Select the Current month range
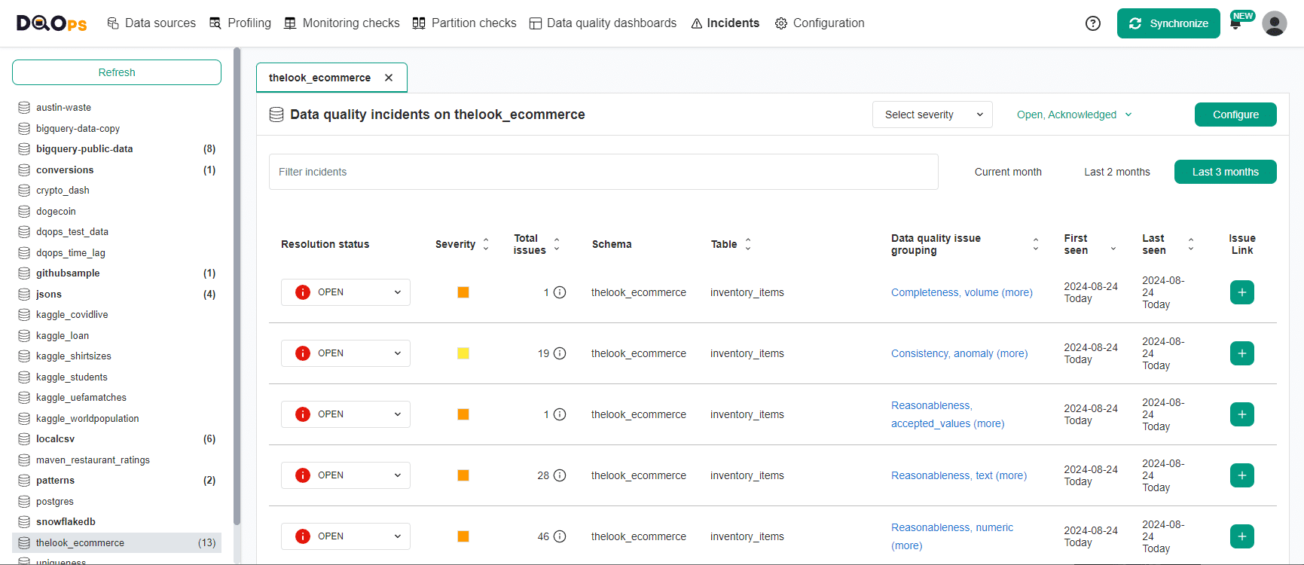The image size is (1304, 565). (1008, 172)
